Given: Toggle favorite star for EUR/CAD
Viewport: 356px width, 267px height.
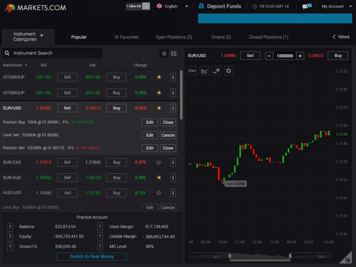Looking at the screenshot, I should (159, 162).
